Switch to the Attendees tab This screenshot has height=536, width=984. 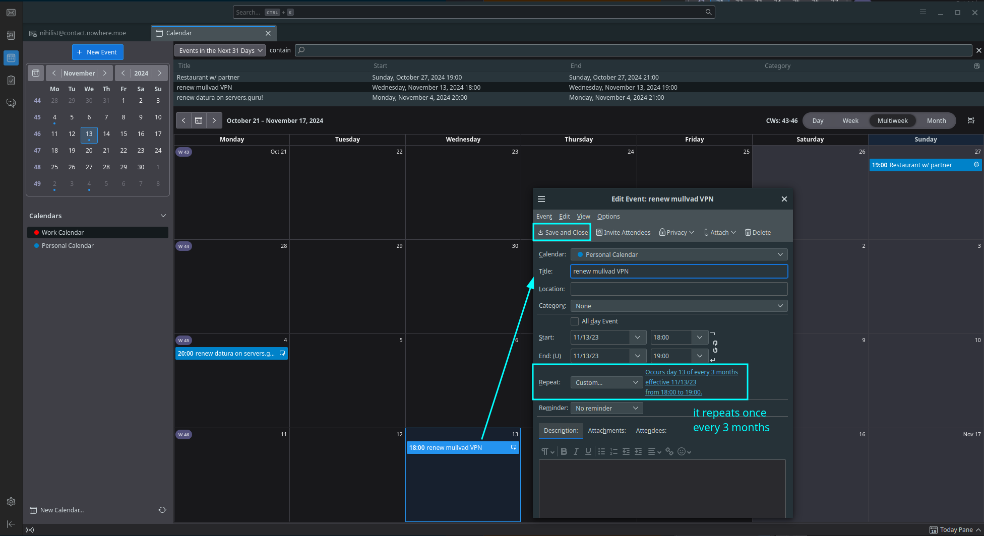651,430
